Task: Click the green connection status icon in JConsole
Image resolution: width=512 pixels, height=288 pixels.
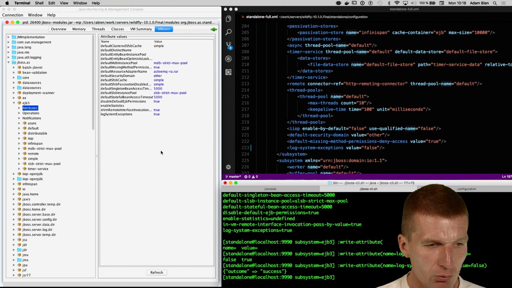Action: pos(214,29)
